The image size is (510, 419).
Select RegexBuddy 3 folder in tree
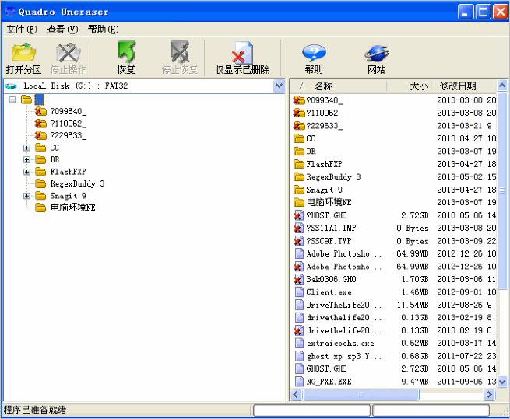(x=77, y=183)
